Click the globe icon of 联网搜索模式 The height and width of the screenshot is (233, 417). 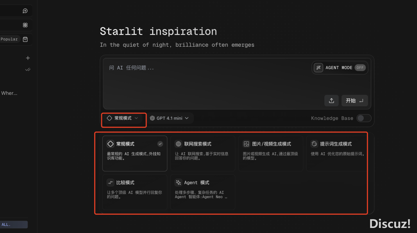(x=178, y=144)
